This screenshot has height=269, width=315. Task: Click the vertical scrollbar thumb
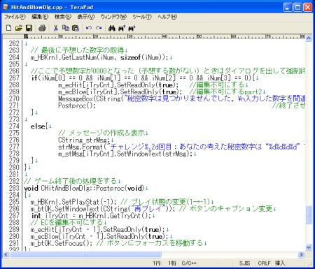pos(309,215)
